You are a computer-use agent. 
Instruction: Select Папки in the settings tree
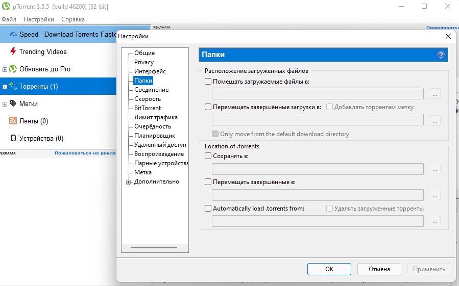pyautogui.click(x=143, y=81)
